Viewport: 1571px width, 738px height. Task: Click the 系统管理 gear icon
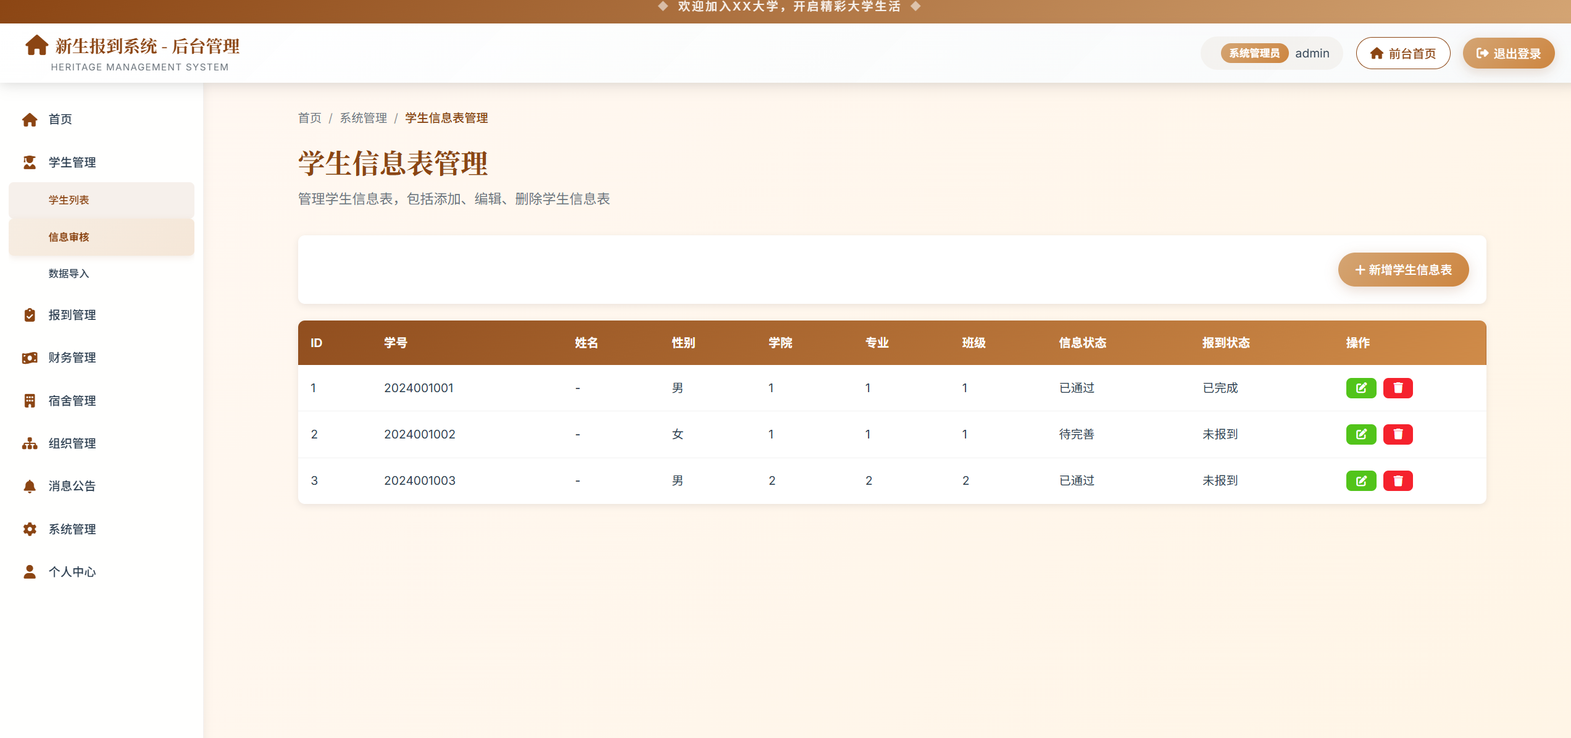30,529
